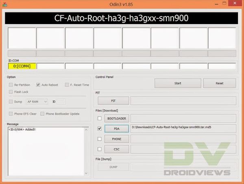Click the Message log scroll up arrow

click(86, 130)
